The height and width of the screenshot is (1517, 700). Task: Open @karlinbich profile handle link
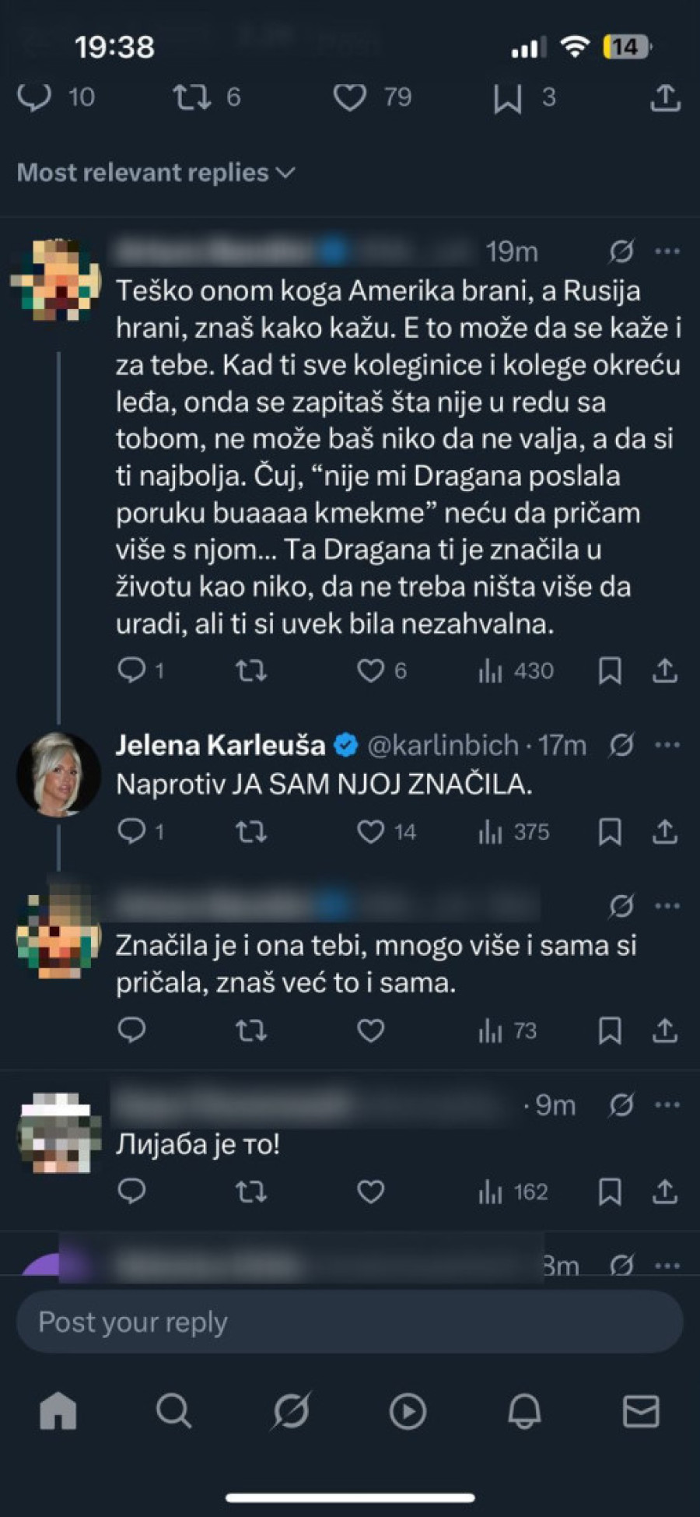coord(443,745)
